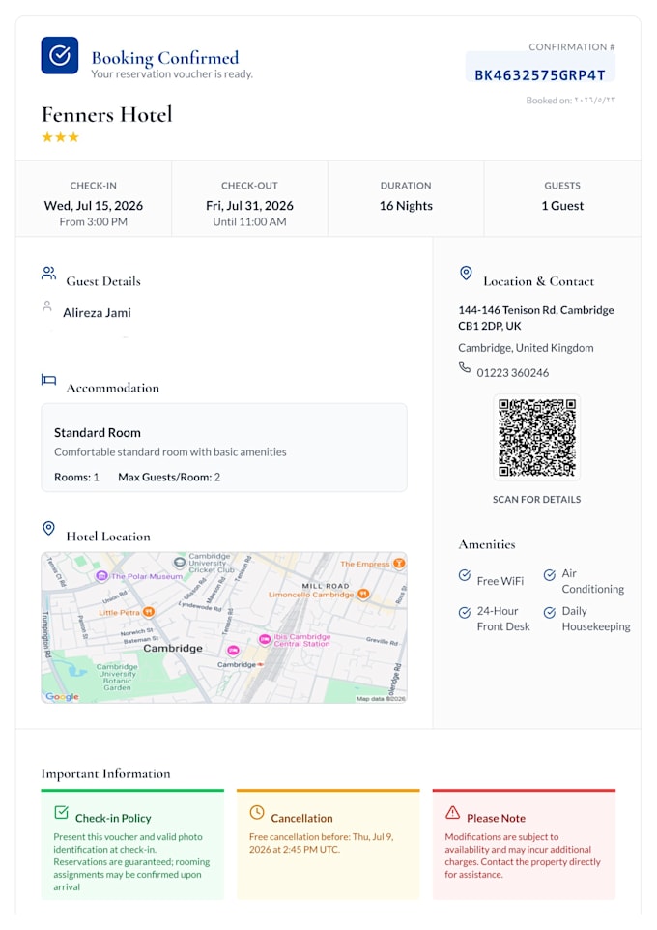Image resolution: width=657 pixels, height=930 pixels.
Task: Select the confirmation number BK4632575GRP4T
Action: click(539, 75)
